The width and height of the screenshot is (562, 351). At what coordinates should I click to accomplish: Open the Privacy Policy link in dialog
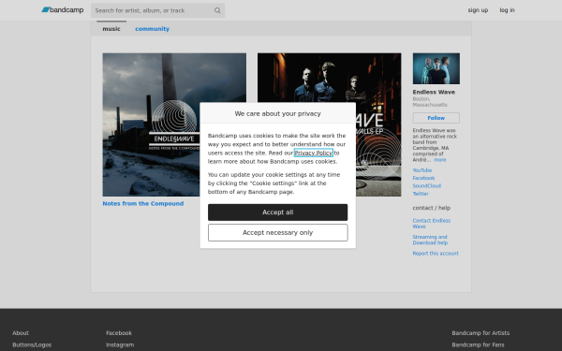[313, 153]
